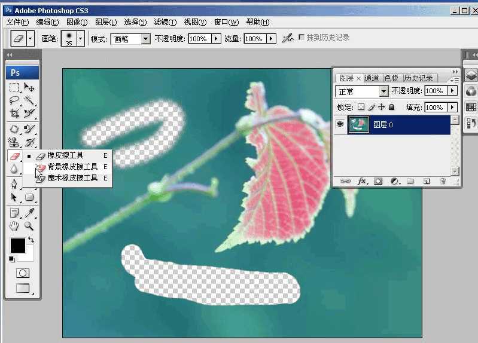Choose 橡皮擦工具 from flyout
This screenshot has height=343, width=478.
pos(68,155)
